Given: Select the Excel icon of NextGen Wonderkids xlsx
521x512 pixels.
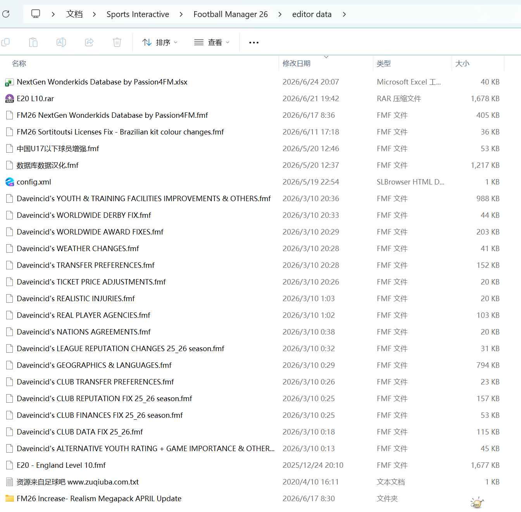Looking at the screenshot, I should 9,82.
